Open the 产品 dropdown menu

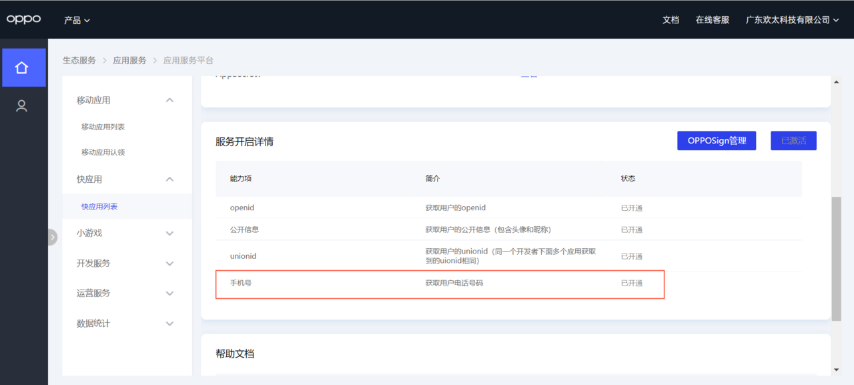point(76,20)
